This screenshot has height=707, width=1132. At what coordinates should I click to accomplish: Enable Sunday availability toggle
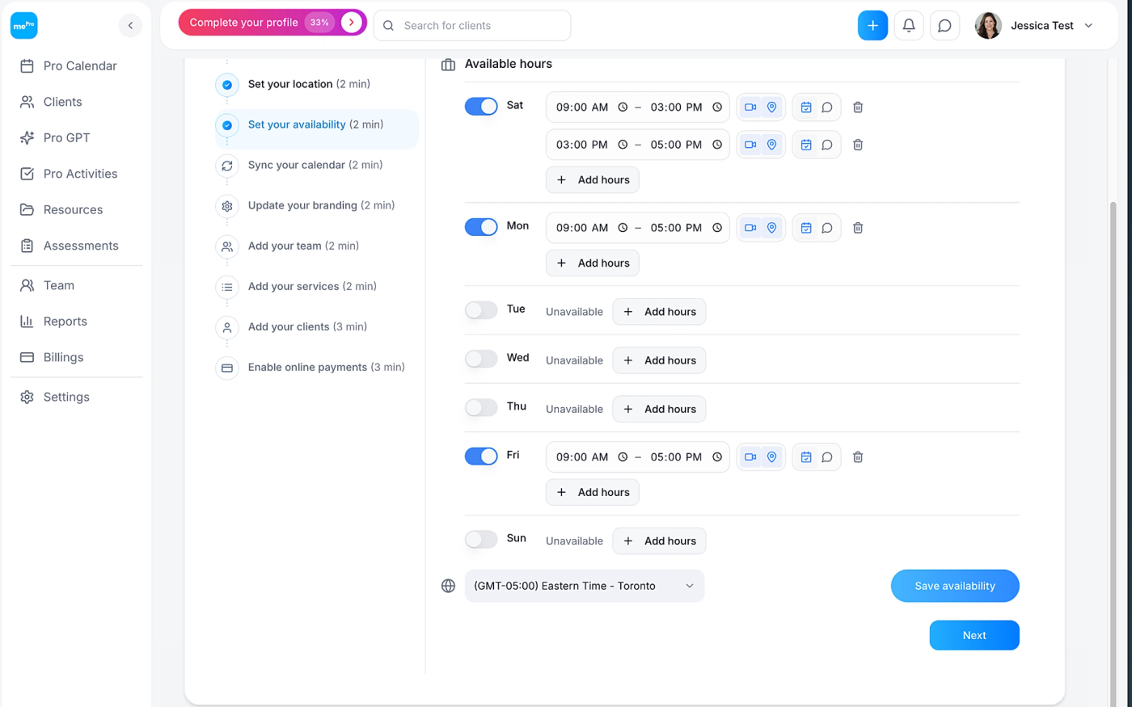point(481,539)
